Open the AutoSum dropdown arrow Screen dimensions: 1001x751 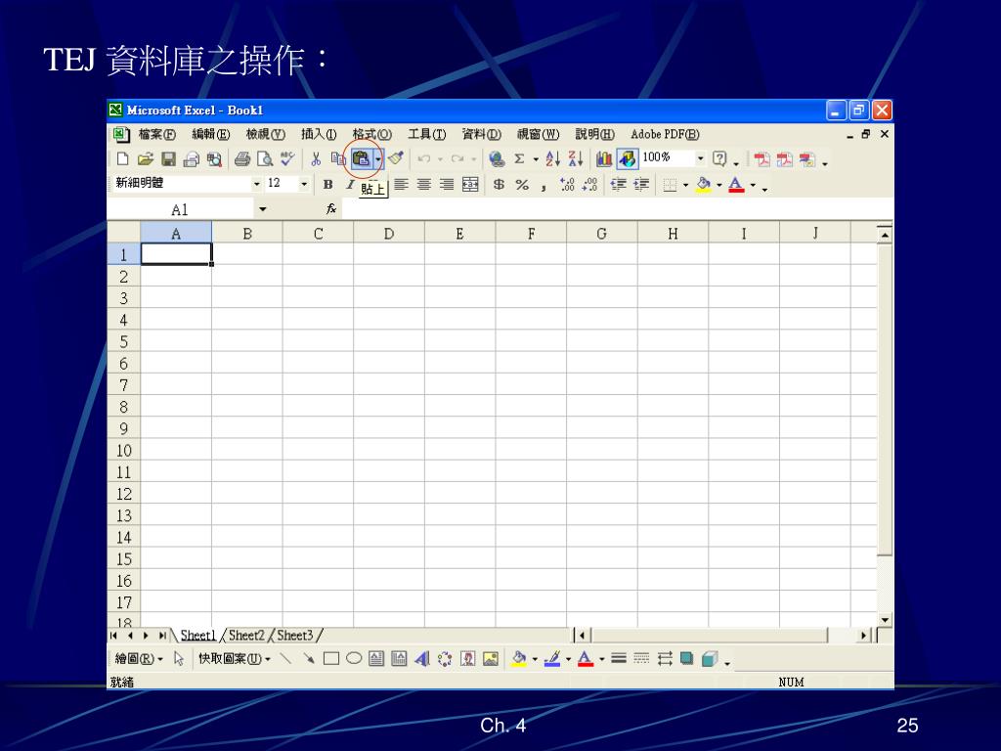[536, 159]
